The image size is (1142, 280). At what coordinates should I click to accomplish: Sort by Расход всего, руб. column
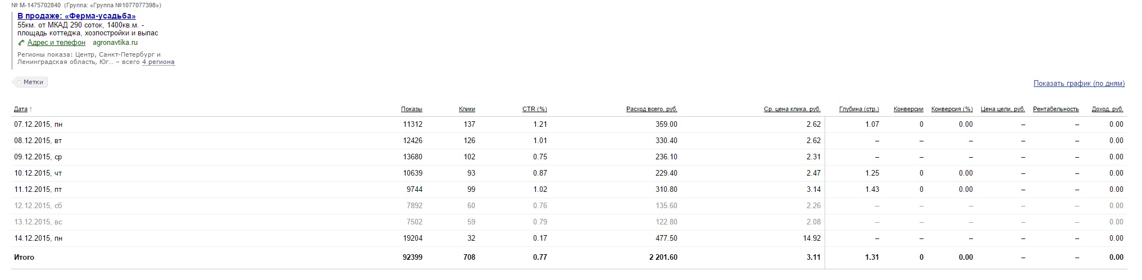pyautogui.click(x=652, y=109)
